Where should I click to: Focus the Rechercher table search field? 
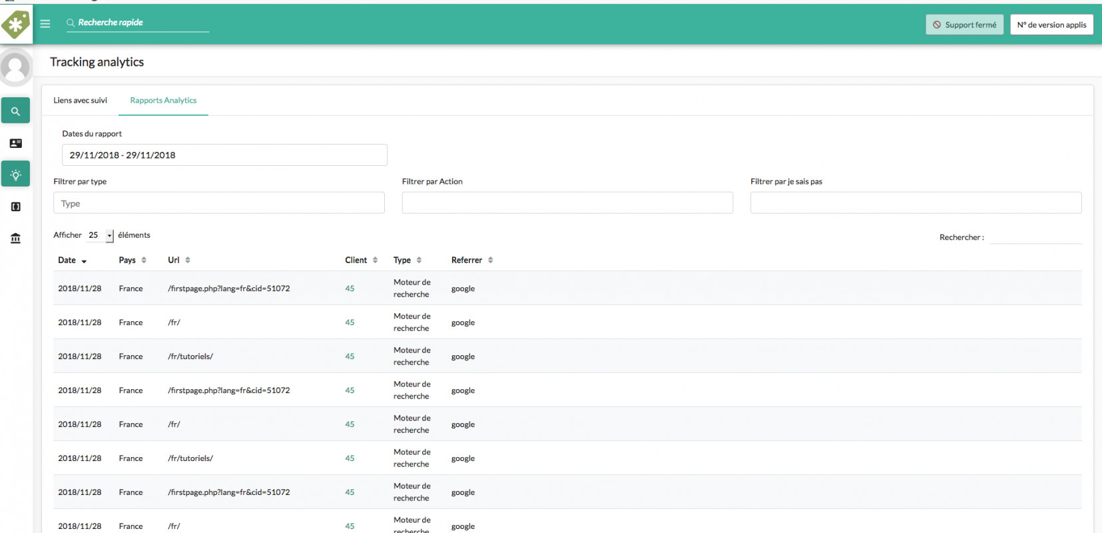click(1035, 237)
